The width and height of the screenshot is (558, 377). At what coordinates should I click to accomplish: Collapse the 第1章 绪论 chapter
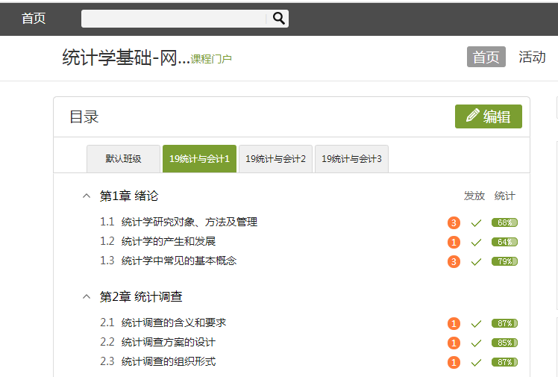pyautogui.click(x=86, y=196)
